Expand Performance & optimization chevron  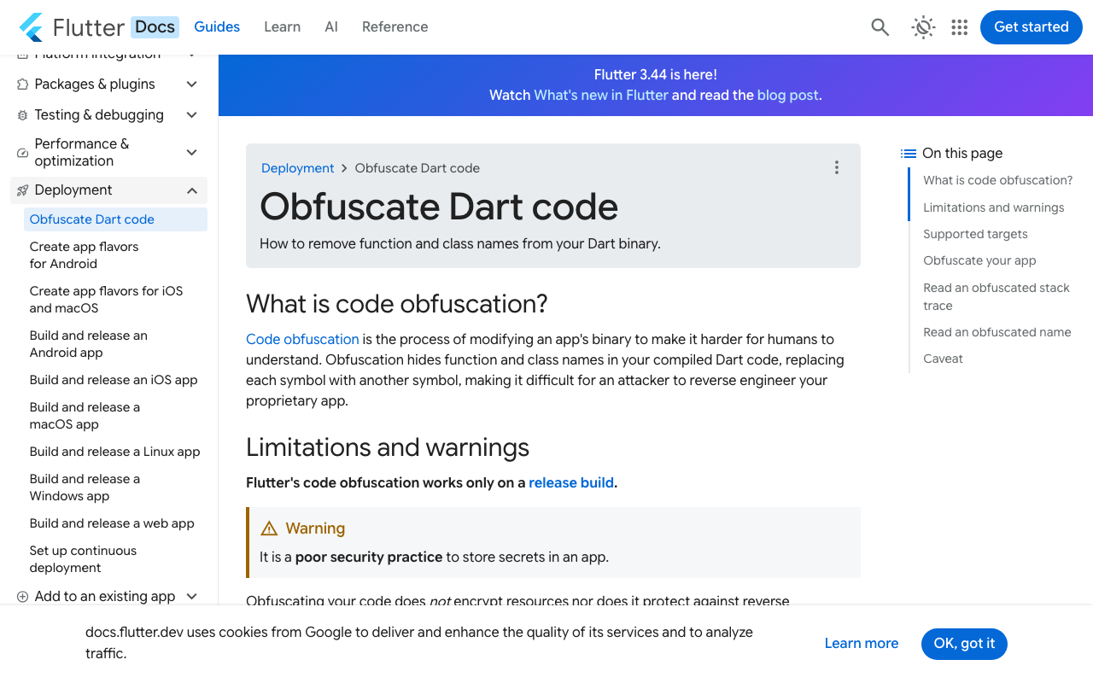pyautogui.click(x=192, y=152)
